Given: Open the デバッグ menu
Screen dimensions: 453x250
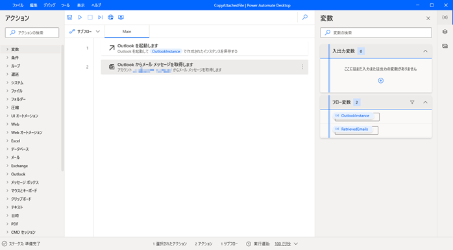Looking at the screenshot, I should click(49, 5).
